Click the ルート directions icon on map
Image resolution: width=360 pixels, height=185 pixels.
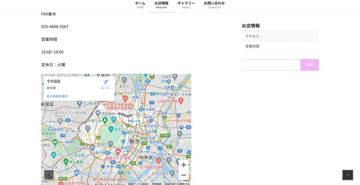click(105, 84)
